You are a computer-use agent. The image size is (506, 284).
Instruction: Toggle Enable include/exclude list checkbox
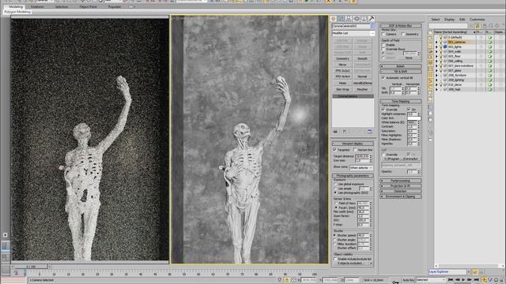tap(335, 259)
